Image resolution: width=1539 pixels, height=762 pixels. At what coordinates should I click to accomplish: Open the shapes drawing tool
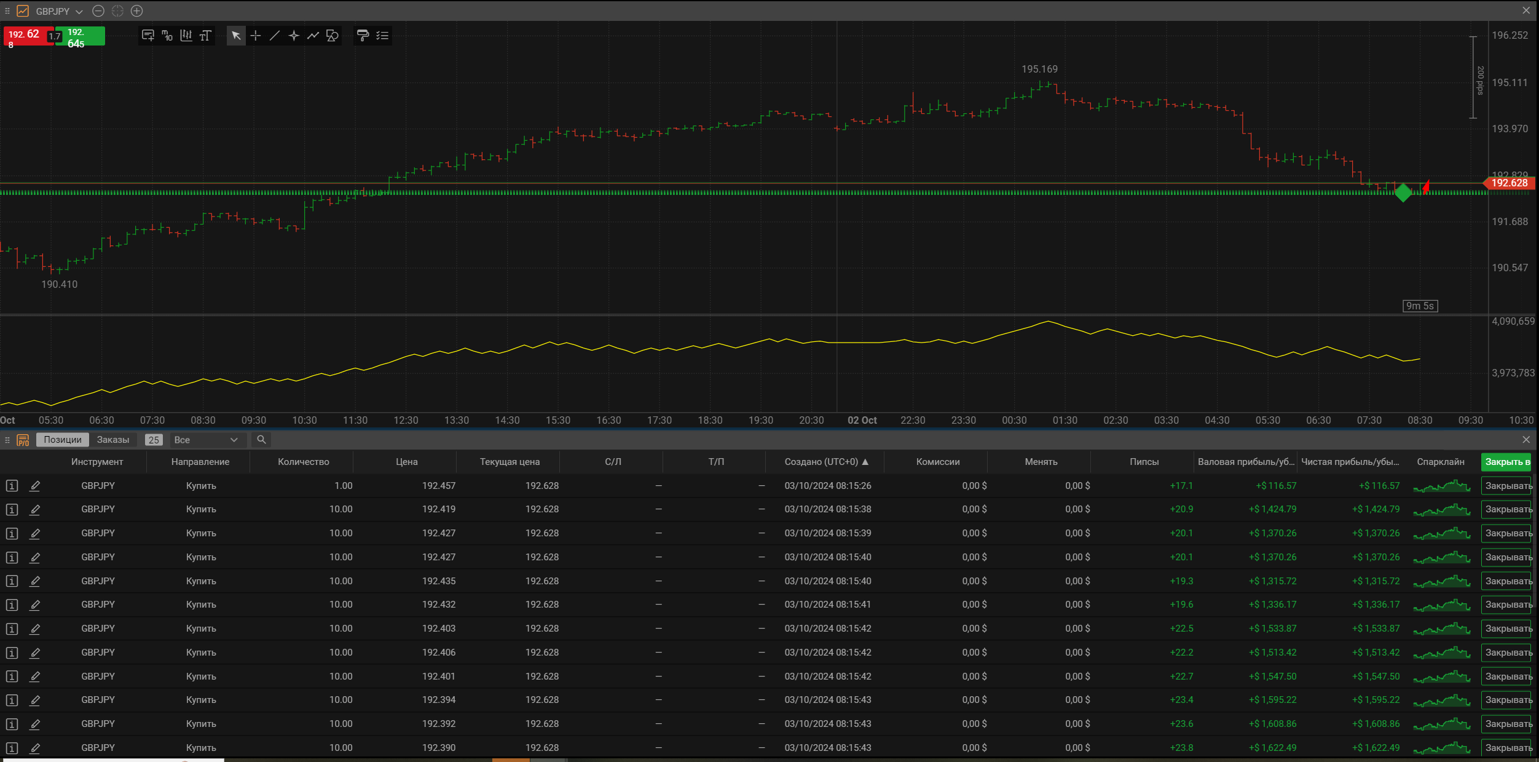point(333,36)
